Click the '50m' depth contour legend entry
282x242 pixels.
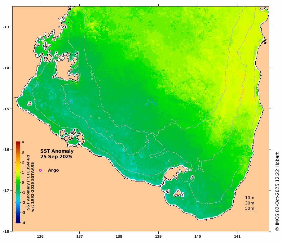250,208
